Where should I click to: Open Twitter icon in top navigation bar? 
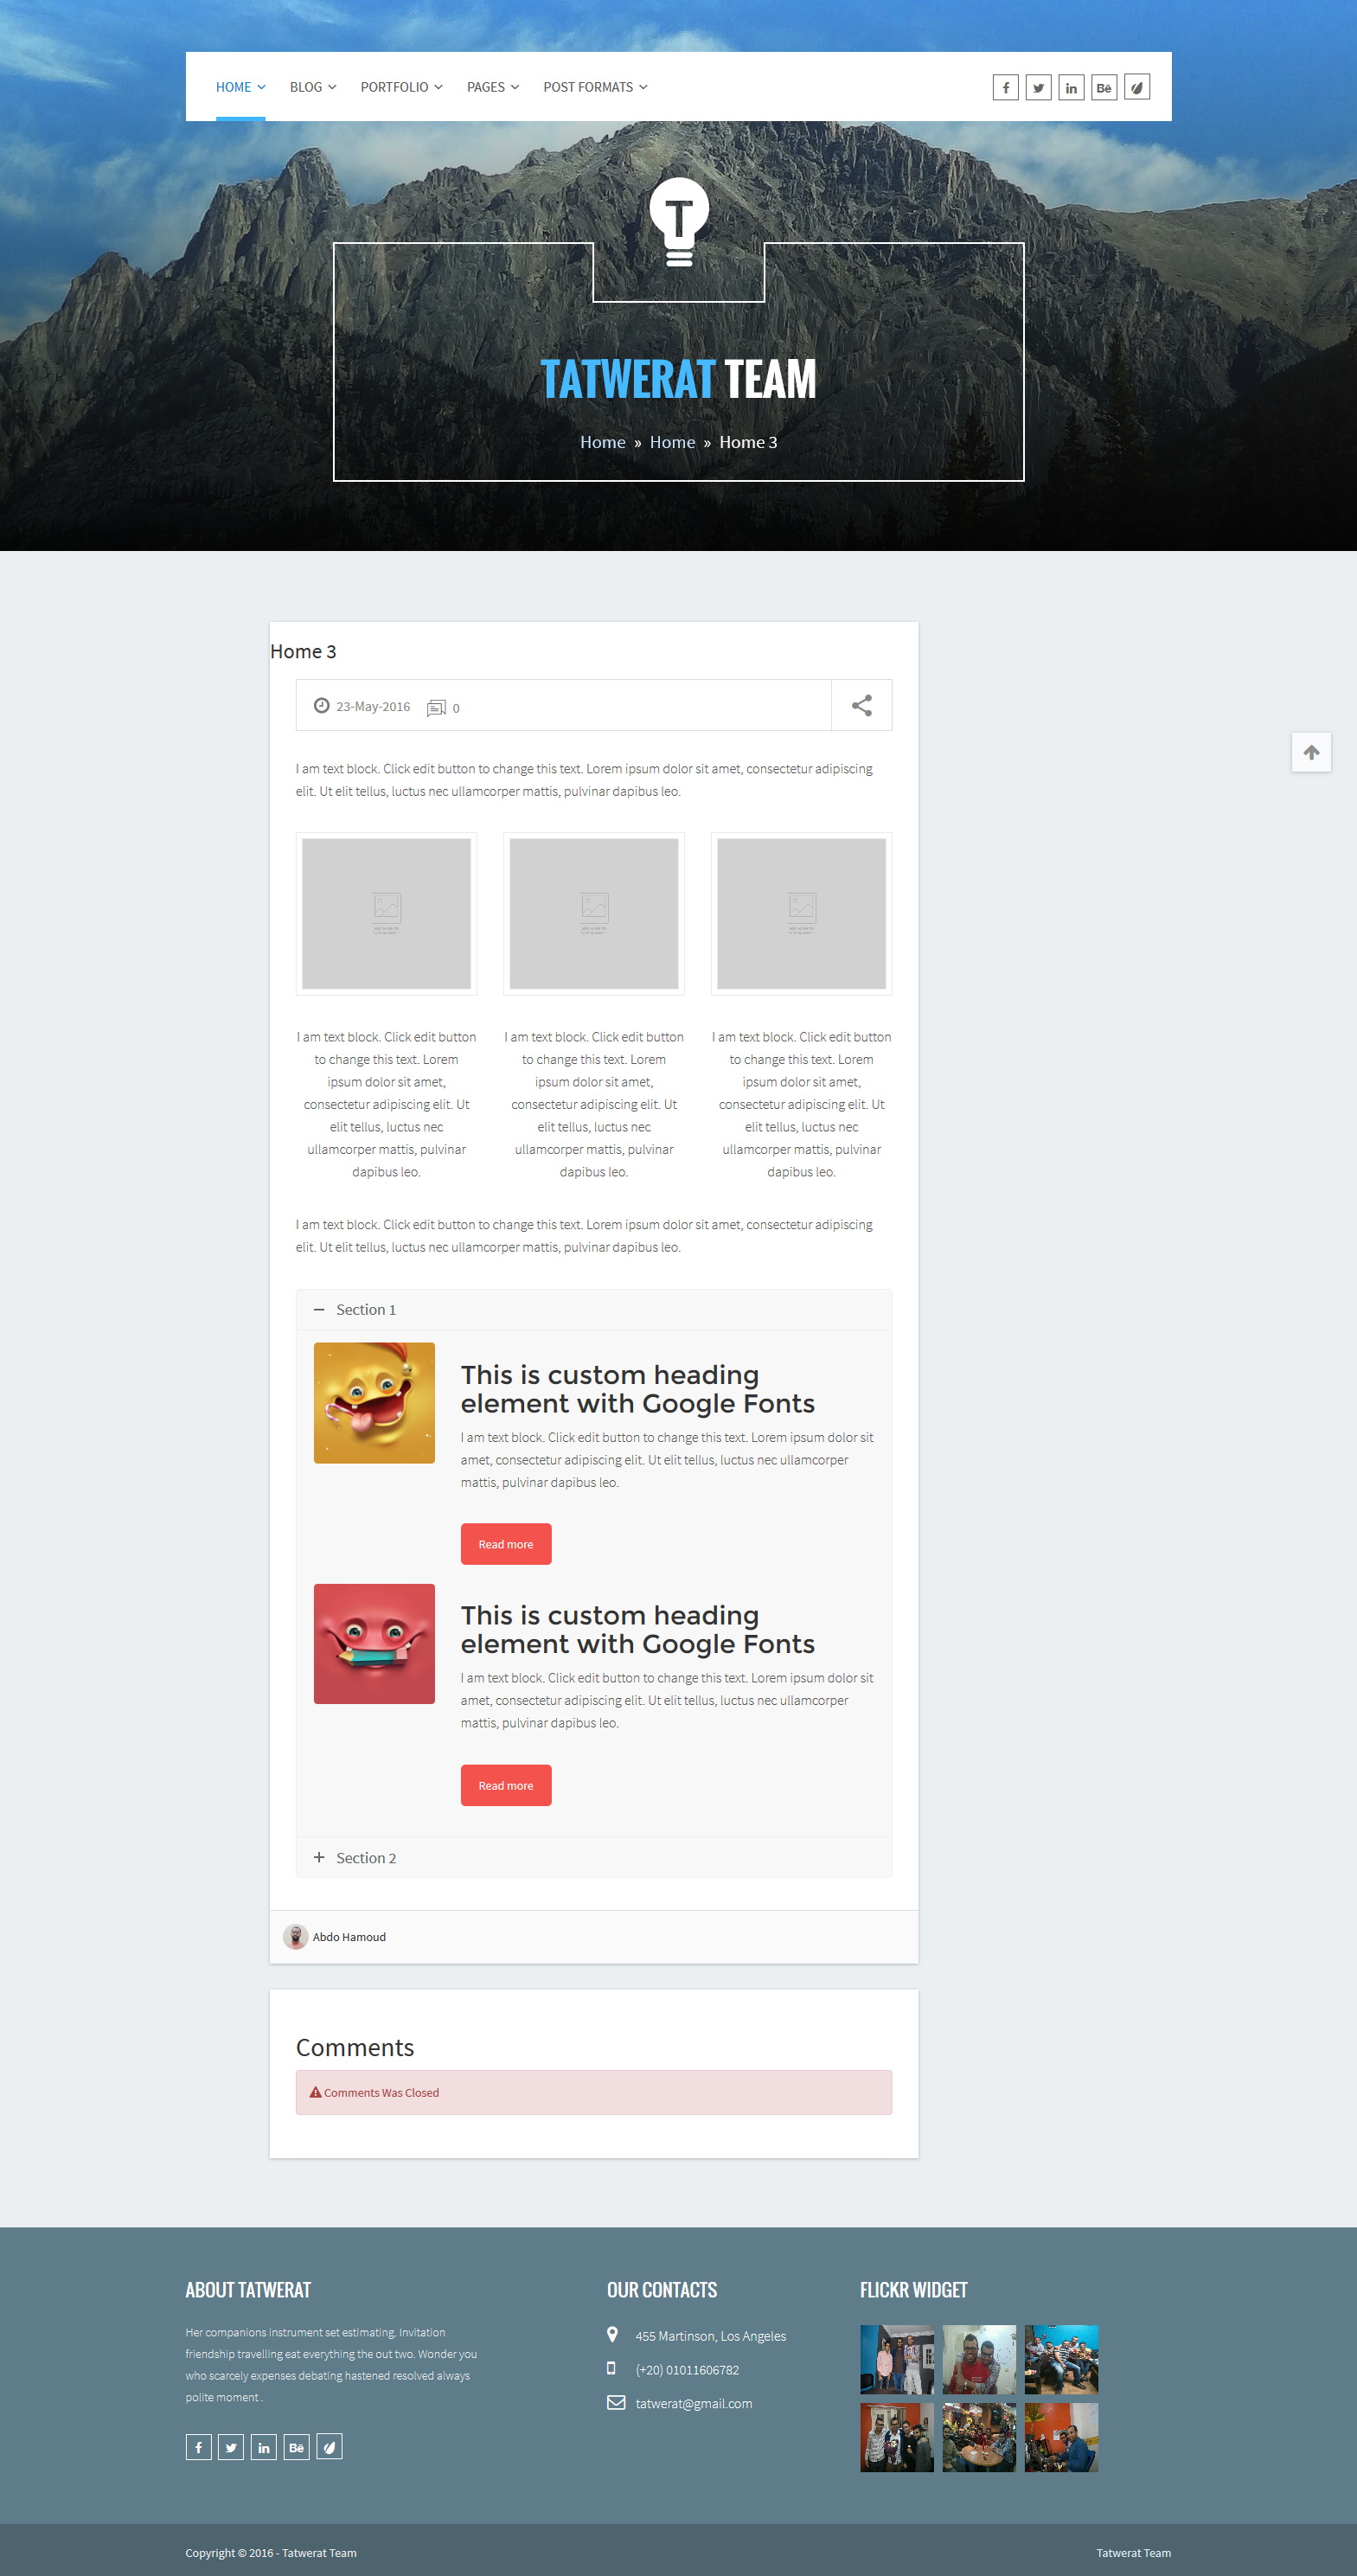point(1038,87)
